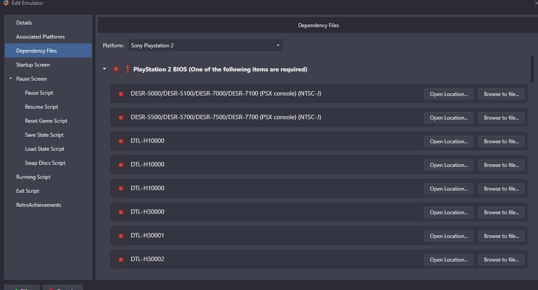This screenshot has width=538, height=290.
Task: Open Location for the DESR-5000 BIOS entry
Action: (x=448, y=94)
